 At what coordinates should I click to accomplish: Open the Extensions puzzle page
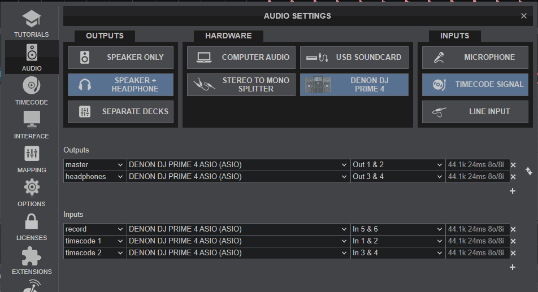click(x=31, y=260)
